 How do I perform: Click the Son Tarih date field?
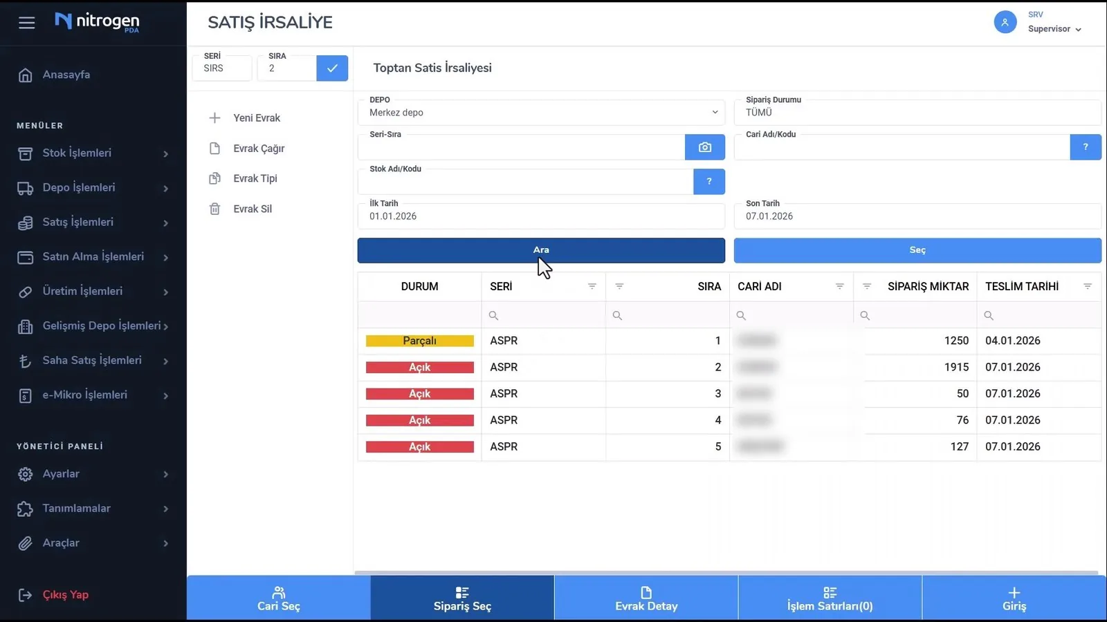917,216
